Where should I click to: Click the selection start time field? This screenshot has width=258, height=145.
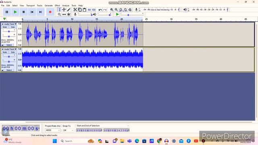[x=89, y=130]
